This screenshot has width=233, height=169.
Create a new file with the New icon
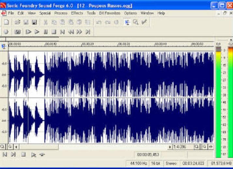pyautogui.click(x=7, y=22)
